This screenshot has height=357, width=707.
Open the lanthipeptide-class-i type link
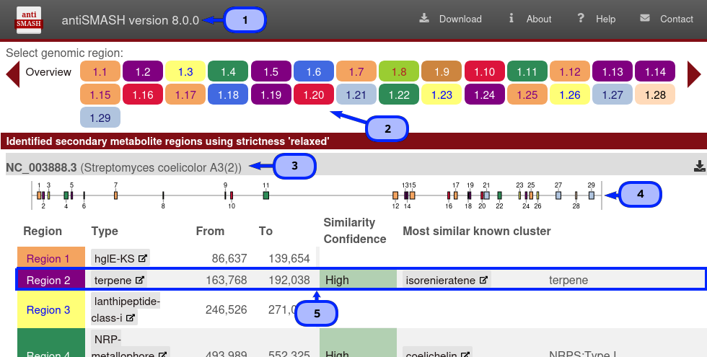(126, 309)
